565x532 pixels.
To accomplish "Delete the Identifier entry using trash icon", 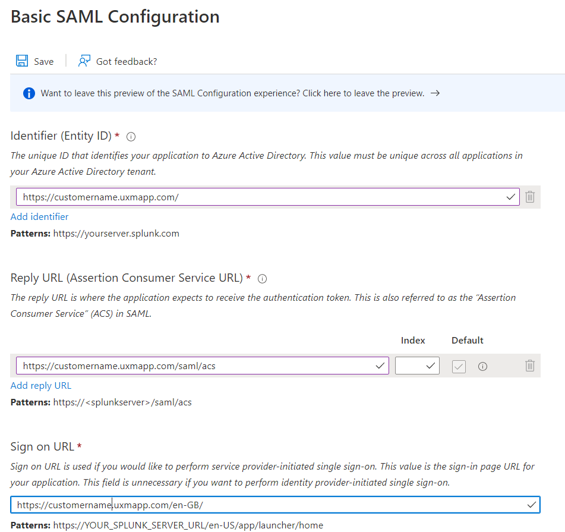I will point(530,197).
